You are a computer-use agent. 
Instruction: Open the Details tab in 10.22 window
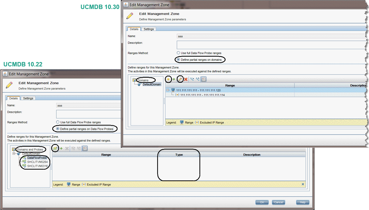click(x=13, y=98)
